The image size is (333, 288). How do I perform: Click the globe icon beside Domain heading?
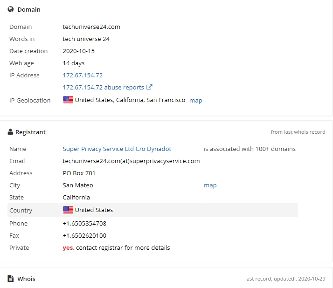[x=11, y=9]
